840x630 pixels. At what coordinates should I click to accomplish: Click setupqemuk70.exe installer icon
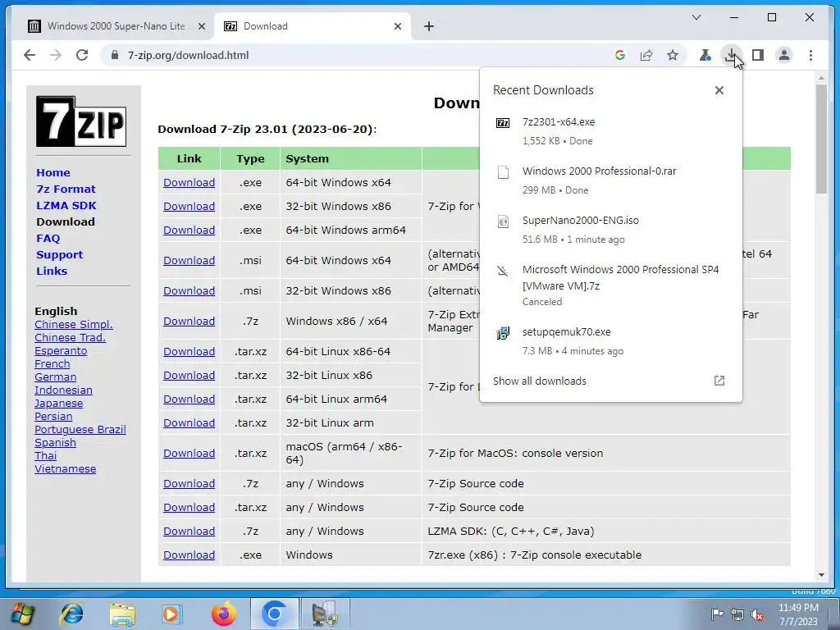503,333
